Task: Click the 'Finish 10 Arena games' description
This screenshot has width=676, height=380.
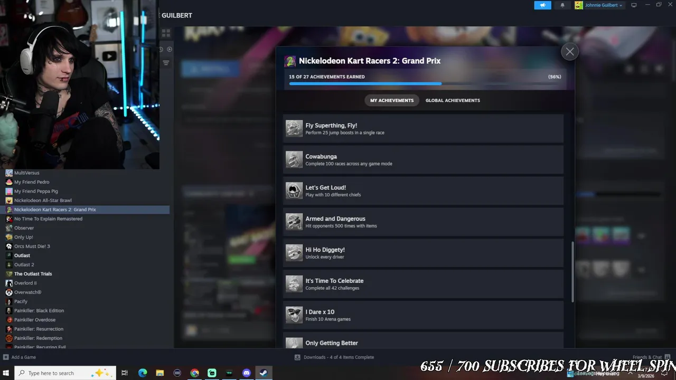Action: 328,319
